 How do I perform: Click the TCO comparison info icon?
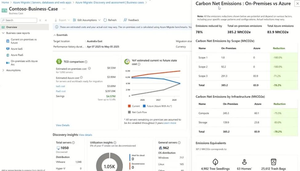(x=86, y=62)
